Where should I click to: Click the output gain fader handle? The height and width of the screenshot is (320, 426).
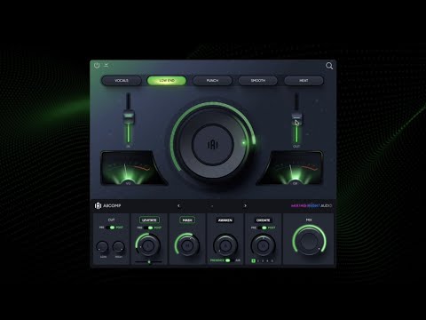(x=296, y=118)
